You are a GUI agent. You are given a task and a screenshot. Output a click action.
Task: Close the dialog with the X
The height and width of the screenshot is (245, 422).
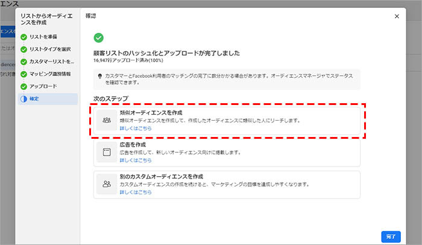coord(396,16)
